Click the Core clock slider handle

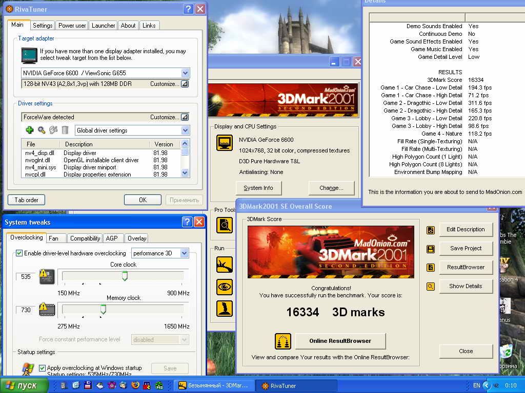click(x=125, y=276)
